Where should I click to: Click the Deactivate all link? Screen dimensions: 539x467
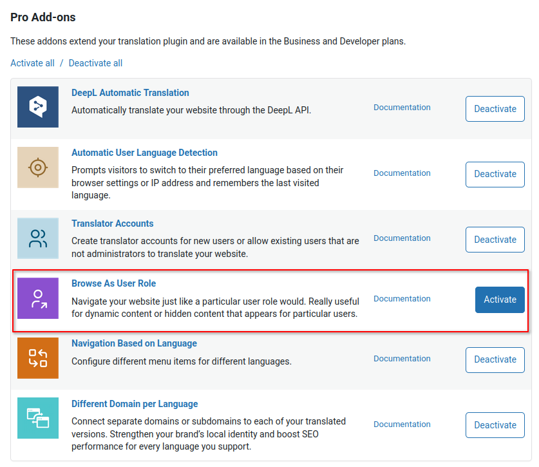95,63
